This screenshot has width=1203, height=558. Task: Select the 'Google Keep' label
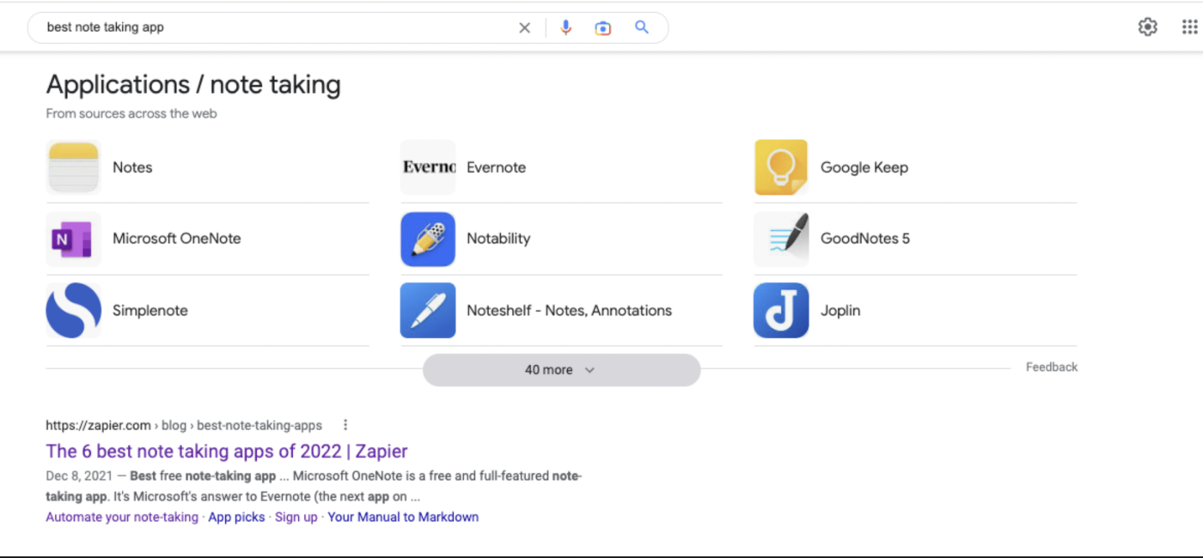(x=864, y=167)
